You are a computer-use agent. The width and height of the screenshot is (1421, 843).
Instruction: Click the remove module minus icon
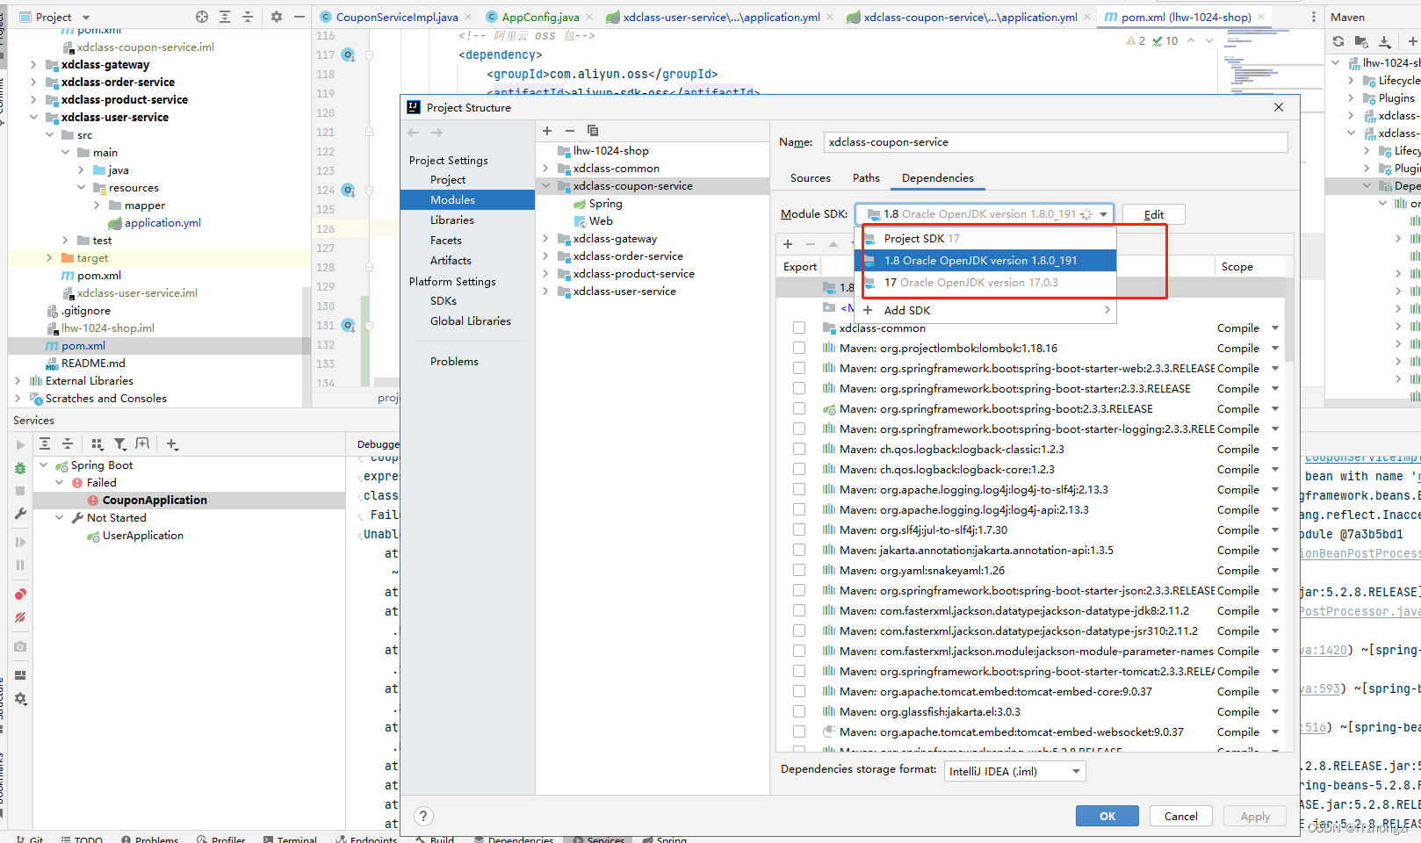tap(570, 131)
